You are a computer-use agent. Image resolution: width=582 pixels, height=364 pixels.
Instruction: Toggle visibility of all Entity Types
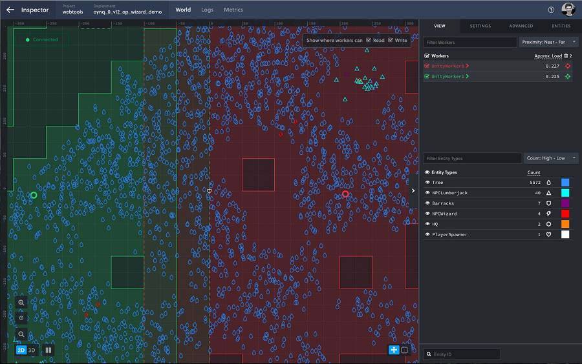427,172
